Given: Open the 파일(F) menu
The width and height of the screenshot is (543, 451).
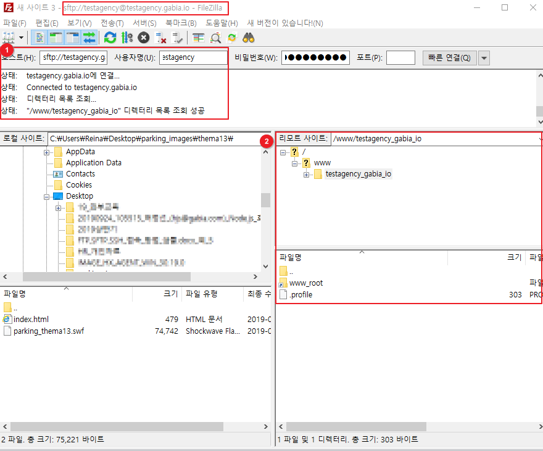Looking at the screenshot, I should click(x=15, y=23).
